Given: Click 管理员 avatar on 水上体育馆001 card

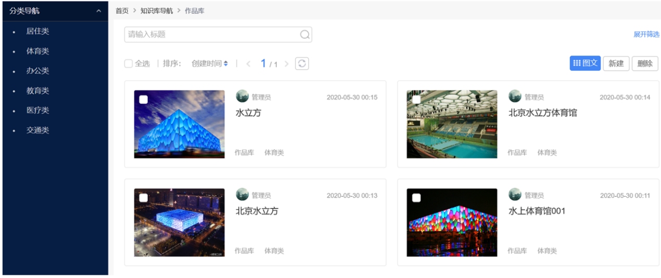Looking at the screenshot, I should tap(515, 194).
